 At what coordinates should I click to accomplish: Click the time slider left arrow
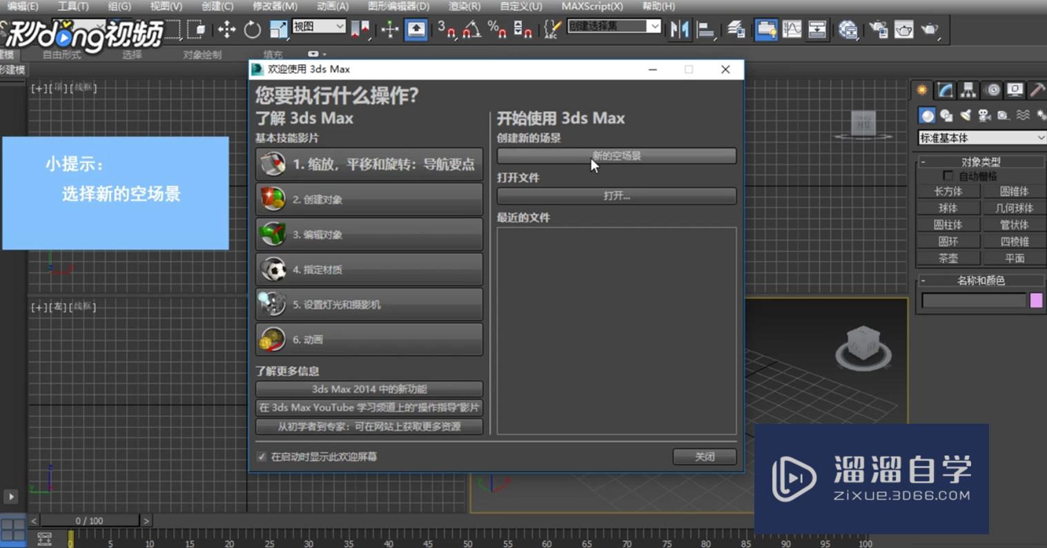[x=34, y=520]
